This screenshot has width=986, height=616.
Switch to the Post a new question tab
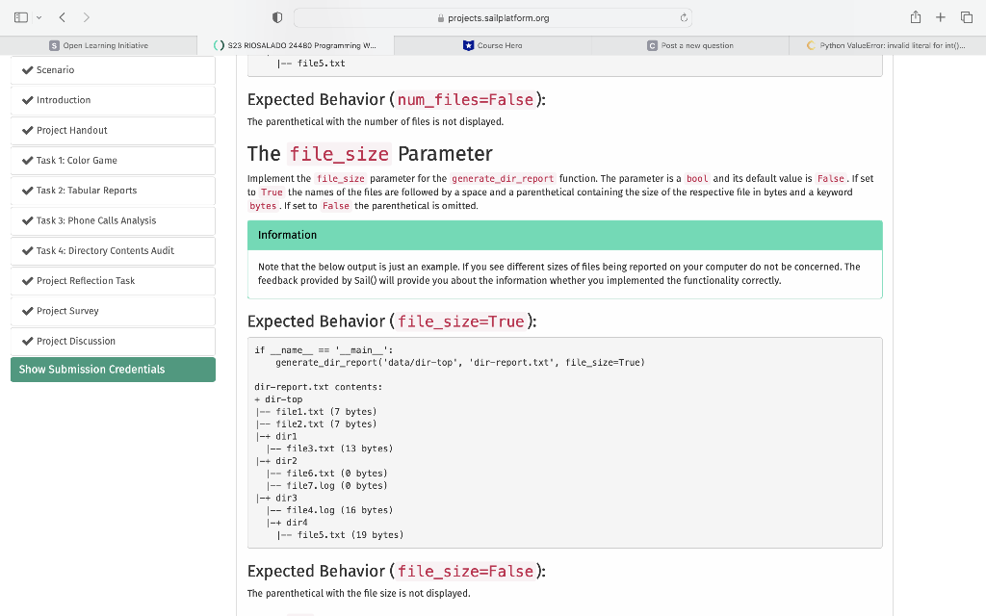pyautogui.click(x=690, y=45)
